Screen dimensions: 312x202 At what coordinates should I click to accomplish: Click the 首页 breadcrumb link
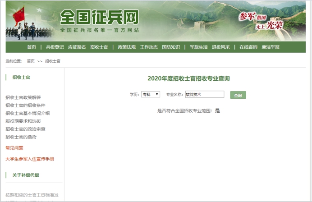click(31, 61)
